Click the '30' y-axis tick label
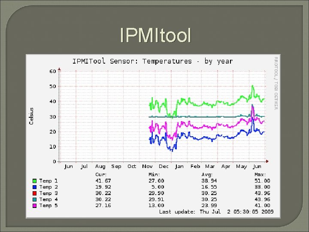Image resolution: width=309 pixels, height=232 pixels. (53, 116)
